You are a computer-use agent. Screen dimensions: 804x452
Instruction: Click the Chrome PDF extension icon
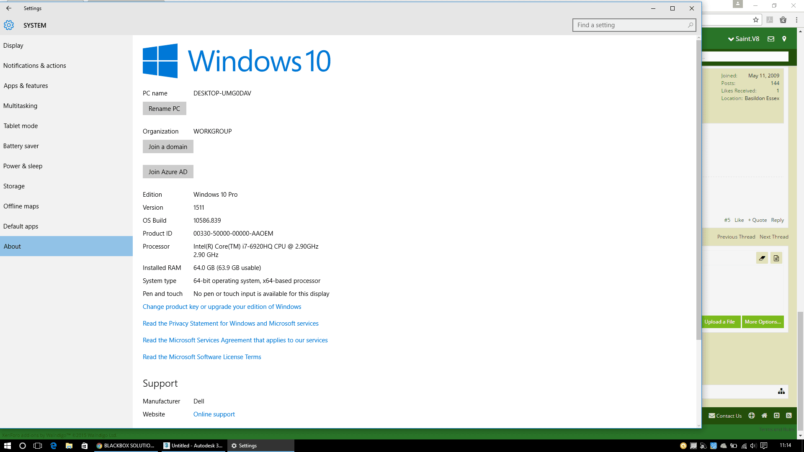[x=770, y=20]
